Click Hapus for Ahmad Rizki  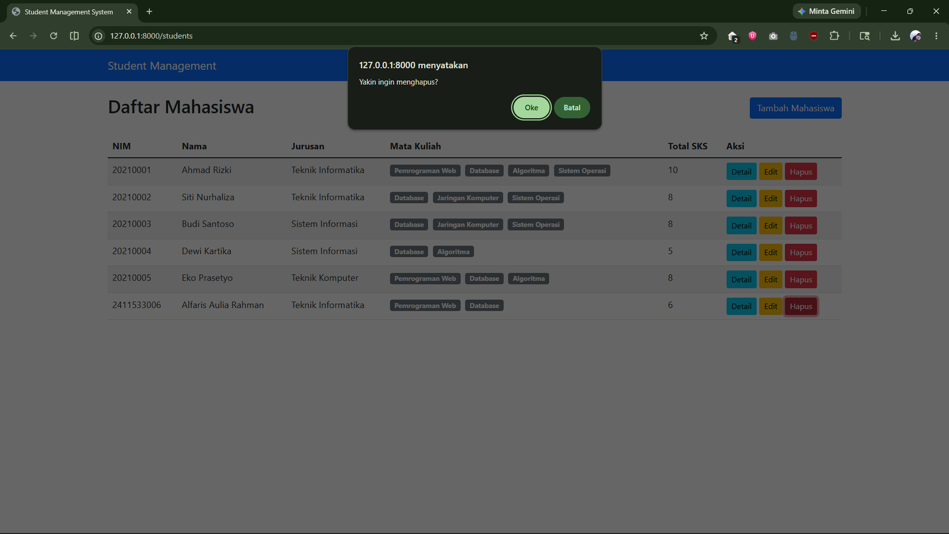801,171
